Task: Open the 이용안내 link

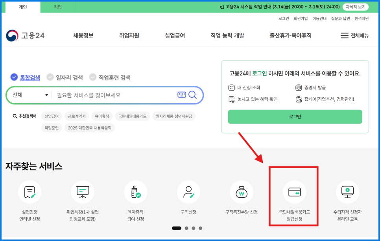Action: click(319, 18)
